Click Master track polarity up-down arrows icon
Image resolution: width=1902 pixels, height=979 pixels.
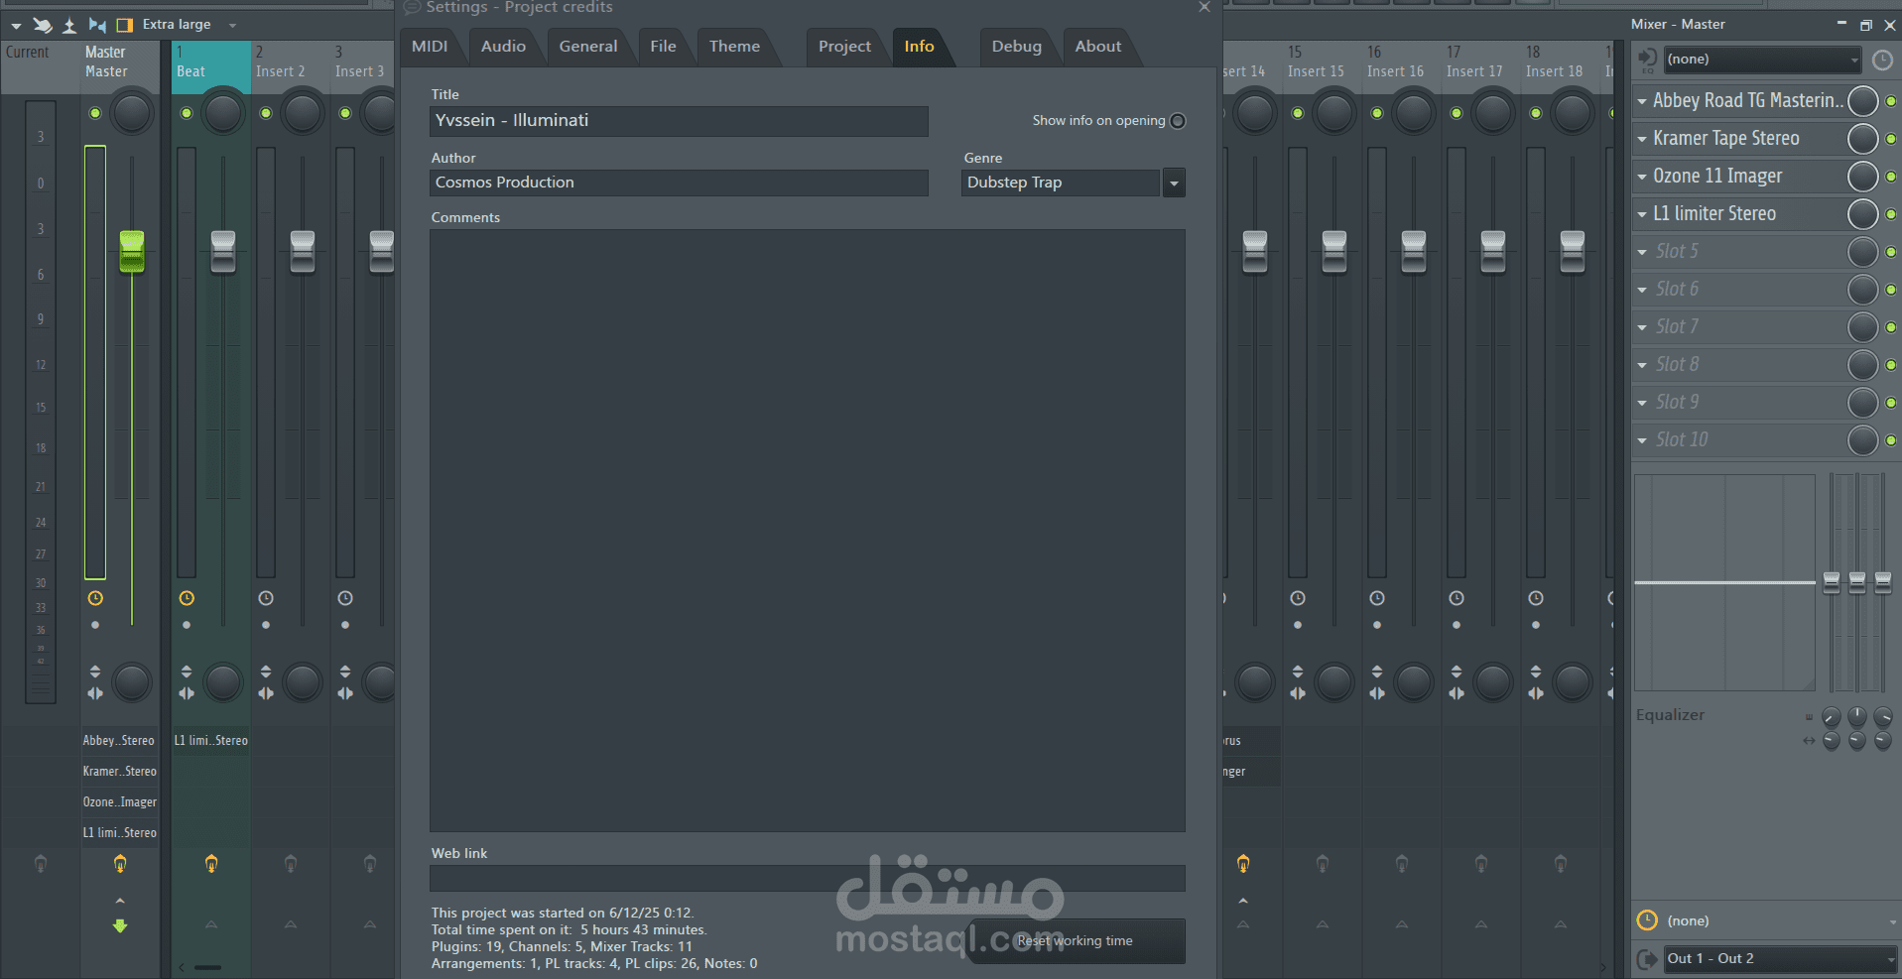coord(95,672)
